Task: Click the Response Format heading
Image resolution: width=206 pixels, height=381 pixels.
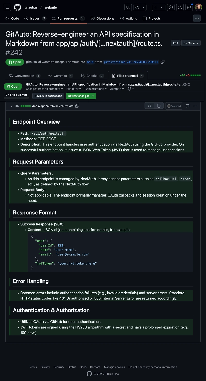Action: (35, 213)
